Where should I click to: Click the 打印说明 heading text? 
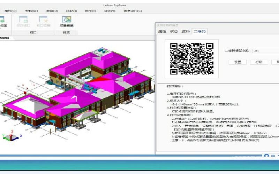(x=175, y=86)
